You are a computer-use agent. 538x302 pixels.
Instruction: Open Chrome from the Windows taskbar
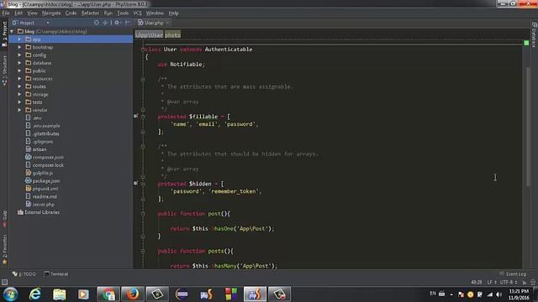pos(108,294)
